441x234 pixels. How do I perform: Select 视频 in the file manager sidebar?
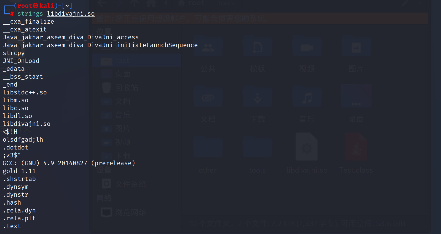point(136,142)
